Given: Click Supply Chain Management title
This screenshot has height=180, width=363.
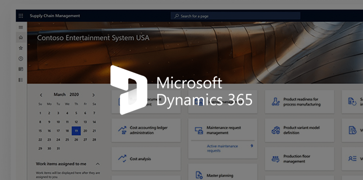Looking at the screenshot, I should point(55,16).
